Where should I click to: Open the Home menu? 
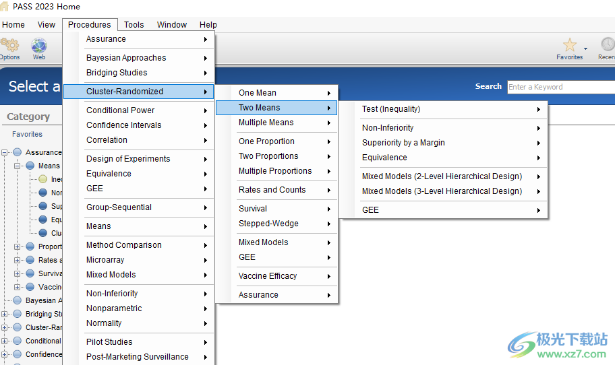click(13, 25)
